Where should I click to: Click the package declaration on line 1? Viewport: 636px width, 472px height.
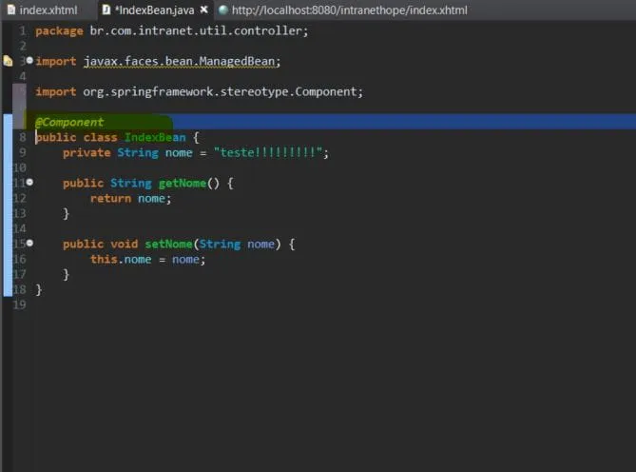(171, 30)
